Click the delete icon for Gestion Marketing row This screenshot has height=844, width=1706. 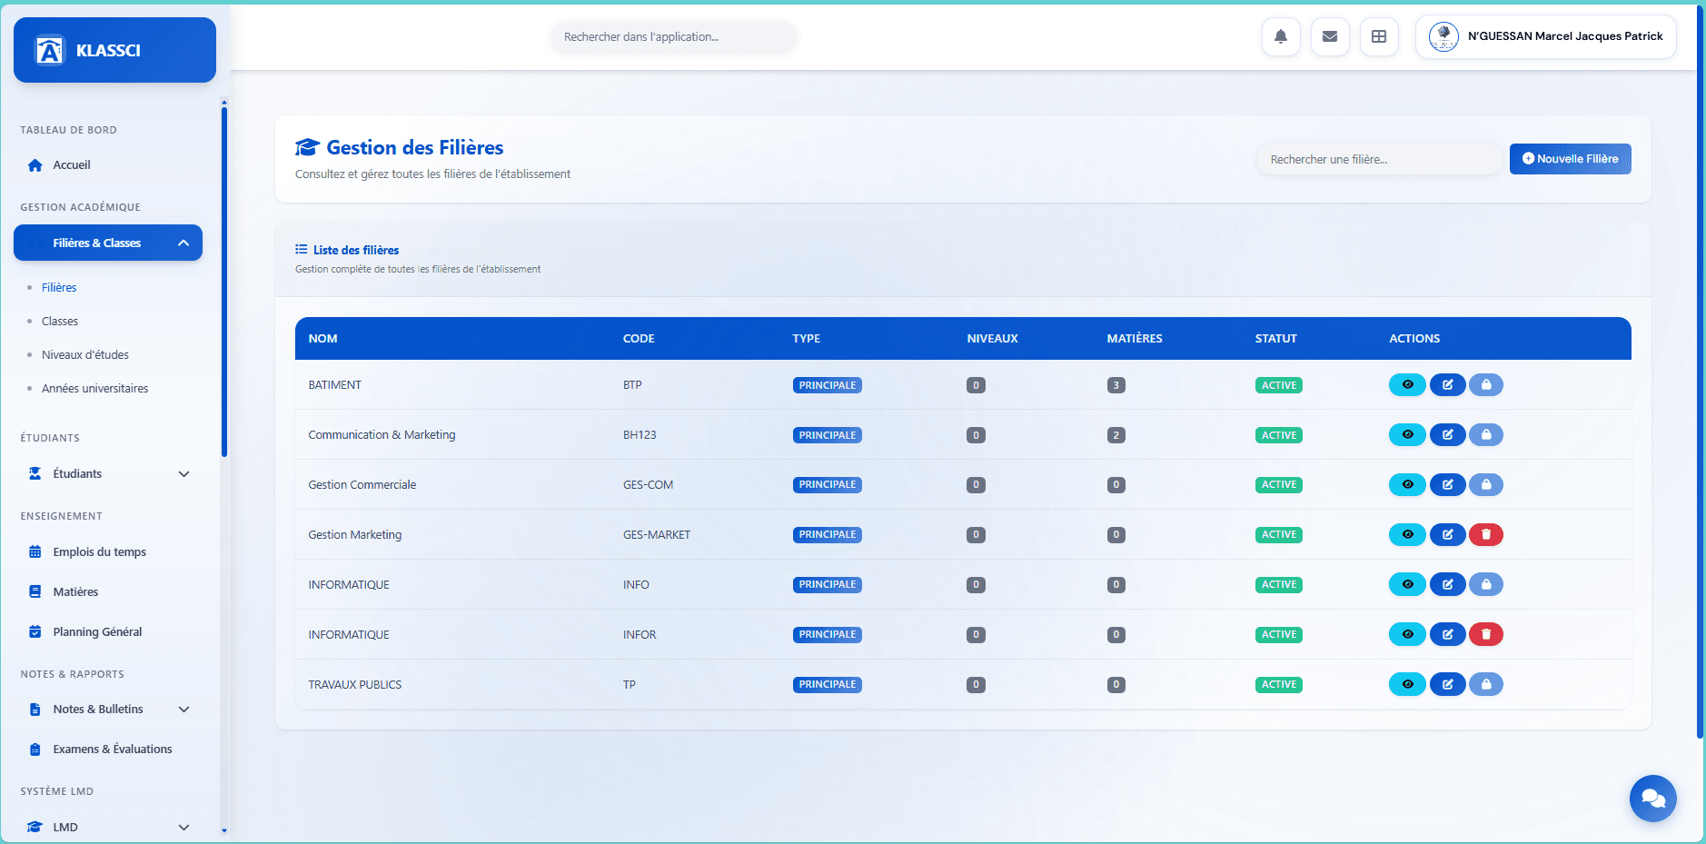click(x=1487, y=534)
